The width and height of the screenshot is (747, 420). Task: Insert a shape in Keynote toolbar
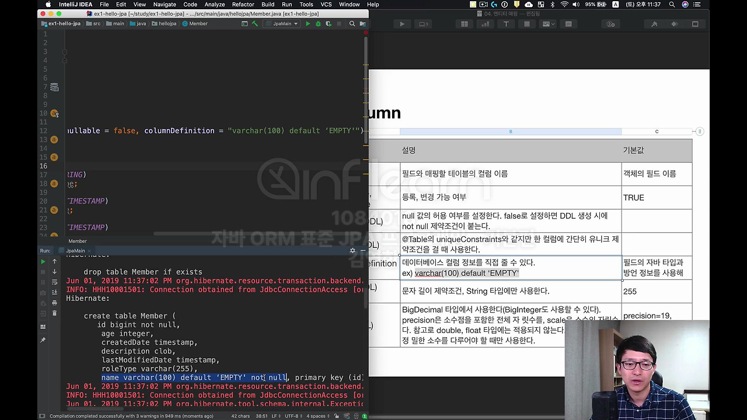tap(526, 24)
